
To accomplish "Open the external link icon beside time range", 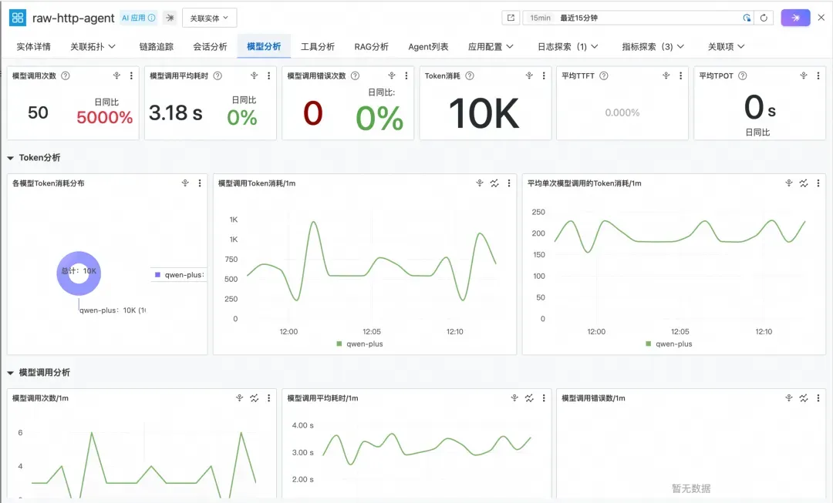I will point(511,18).
